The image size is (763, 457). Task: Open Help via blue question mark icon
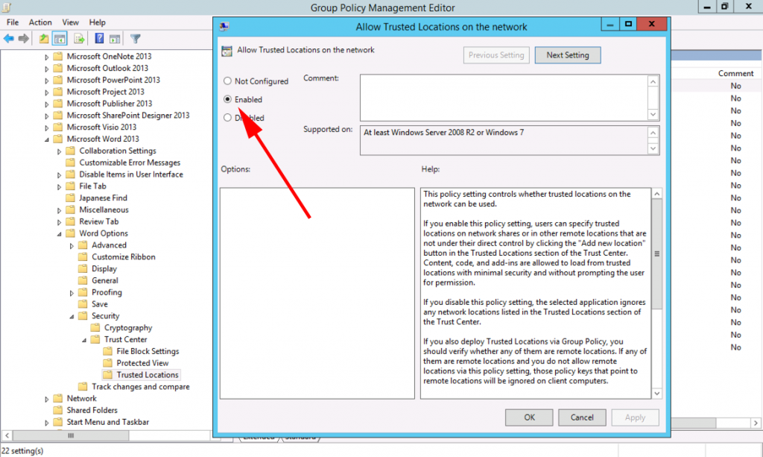tap(99, 39)
